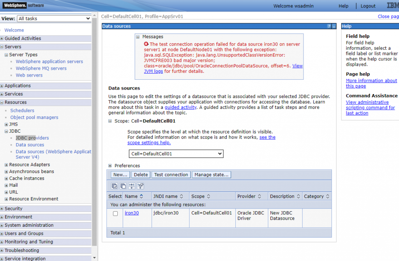Sort table by JNDI name arrows

pos(182,196)
